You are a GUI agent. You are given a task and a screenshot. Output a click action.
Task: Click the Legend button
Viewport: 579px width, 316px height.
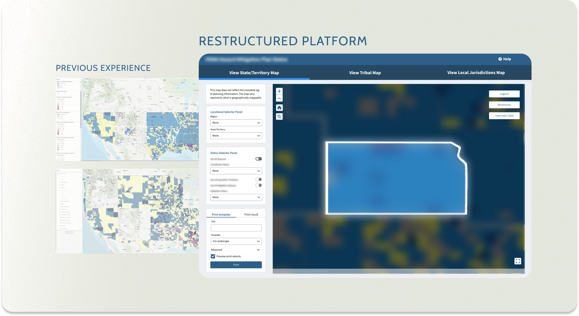tap(504, 94)
